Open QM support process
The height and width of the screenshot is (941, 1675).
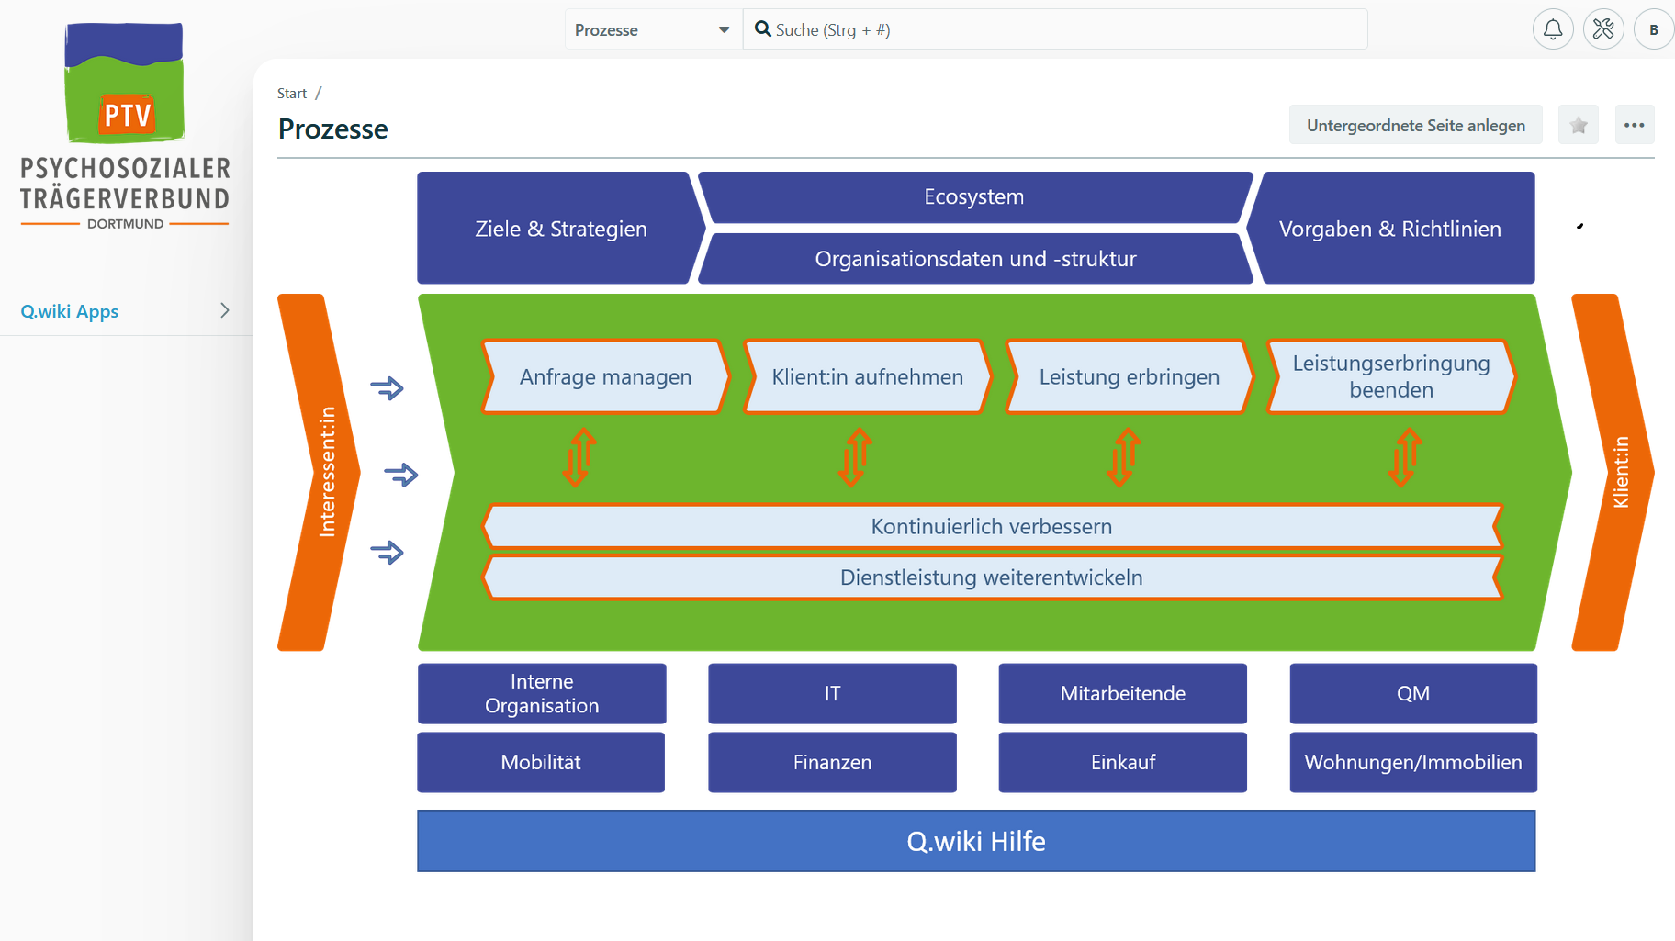[x=1413, y=693]
